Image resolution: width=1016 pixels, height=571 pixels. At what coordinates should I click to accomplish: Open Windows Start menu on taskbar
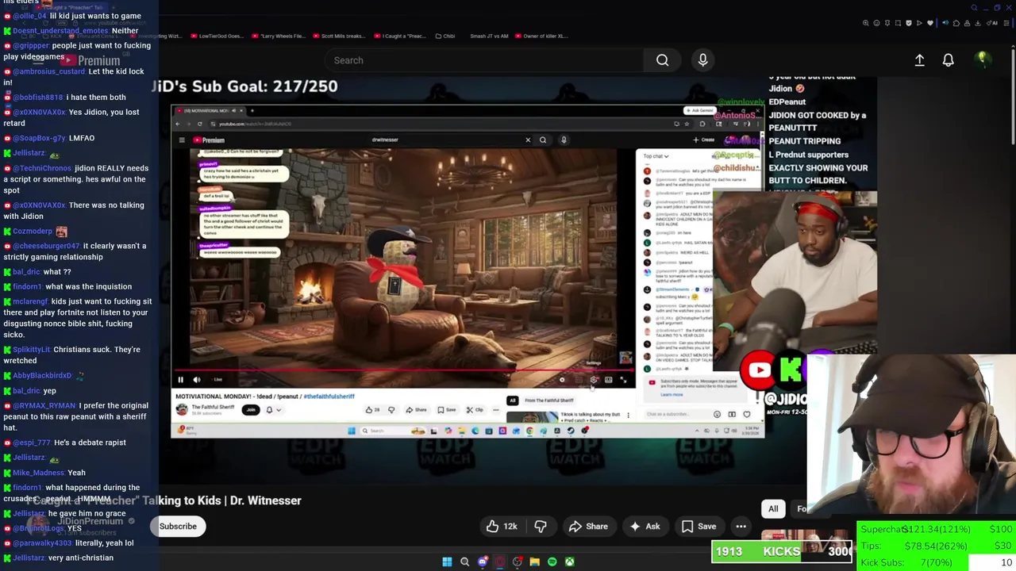[447, 561]
